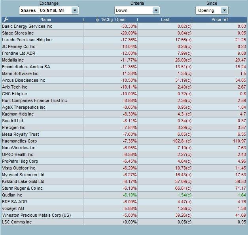Viewport: 248px width, 235px height.
Task: Select Haemonetics Corp row
Action: (124, 141)
